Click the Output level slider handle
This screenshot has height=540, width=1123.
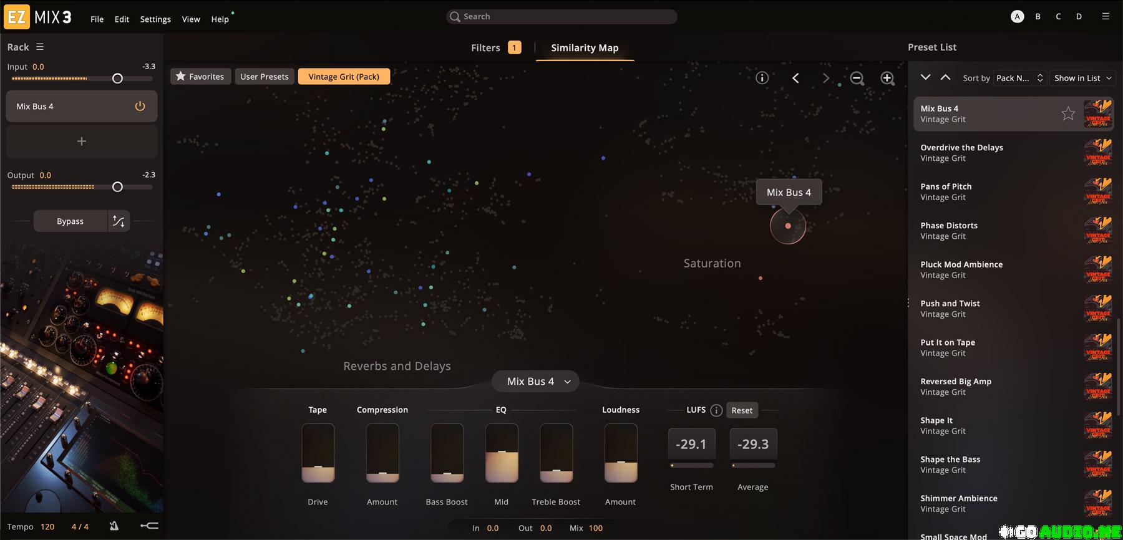pos(117,187)
